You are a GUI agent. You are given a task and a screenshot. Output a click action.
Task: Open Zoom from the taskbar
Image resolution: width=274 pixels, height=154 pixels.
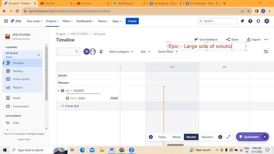pyautogui.click(x=131, y=150)
